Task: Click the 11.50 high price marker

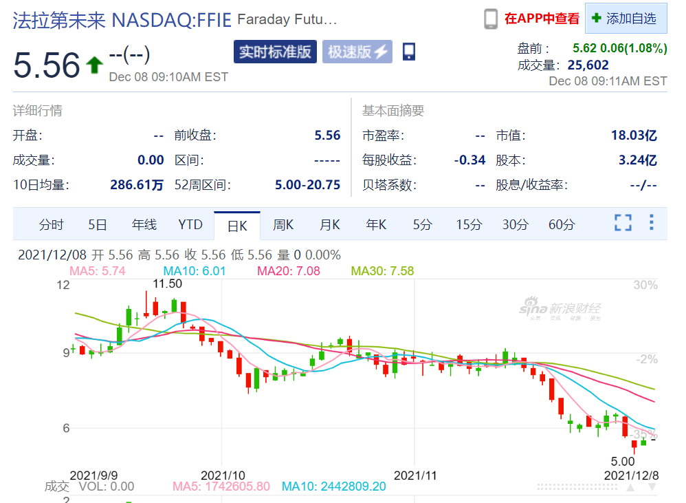Action: click(167, 283)
